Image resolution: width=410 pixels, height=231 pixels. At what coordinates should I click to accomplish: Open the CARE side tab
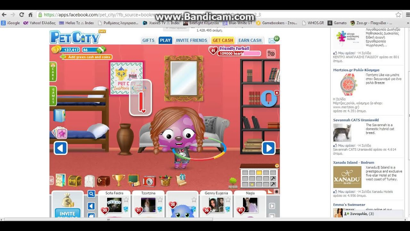point(53,72)
